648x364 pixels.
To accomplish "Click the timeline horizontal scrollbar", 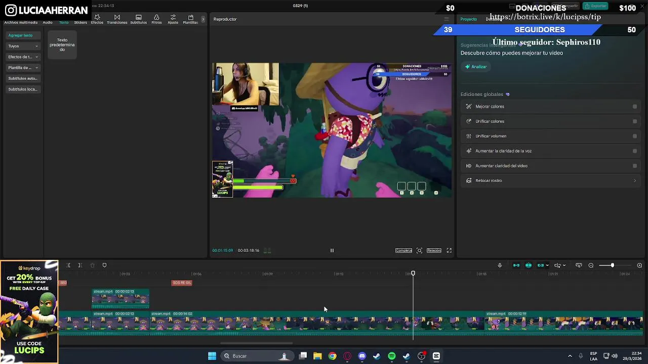I will pos(256,343).
